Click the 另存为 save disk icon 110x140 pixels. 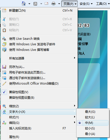(x=4, y=67)
